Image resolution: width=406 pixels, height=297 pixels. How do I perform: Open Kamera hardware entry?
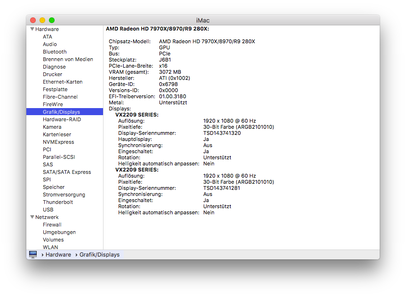52,127
